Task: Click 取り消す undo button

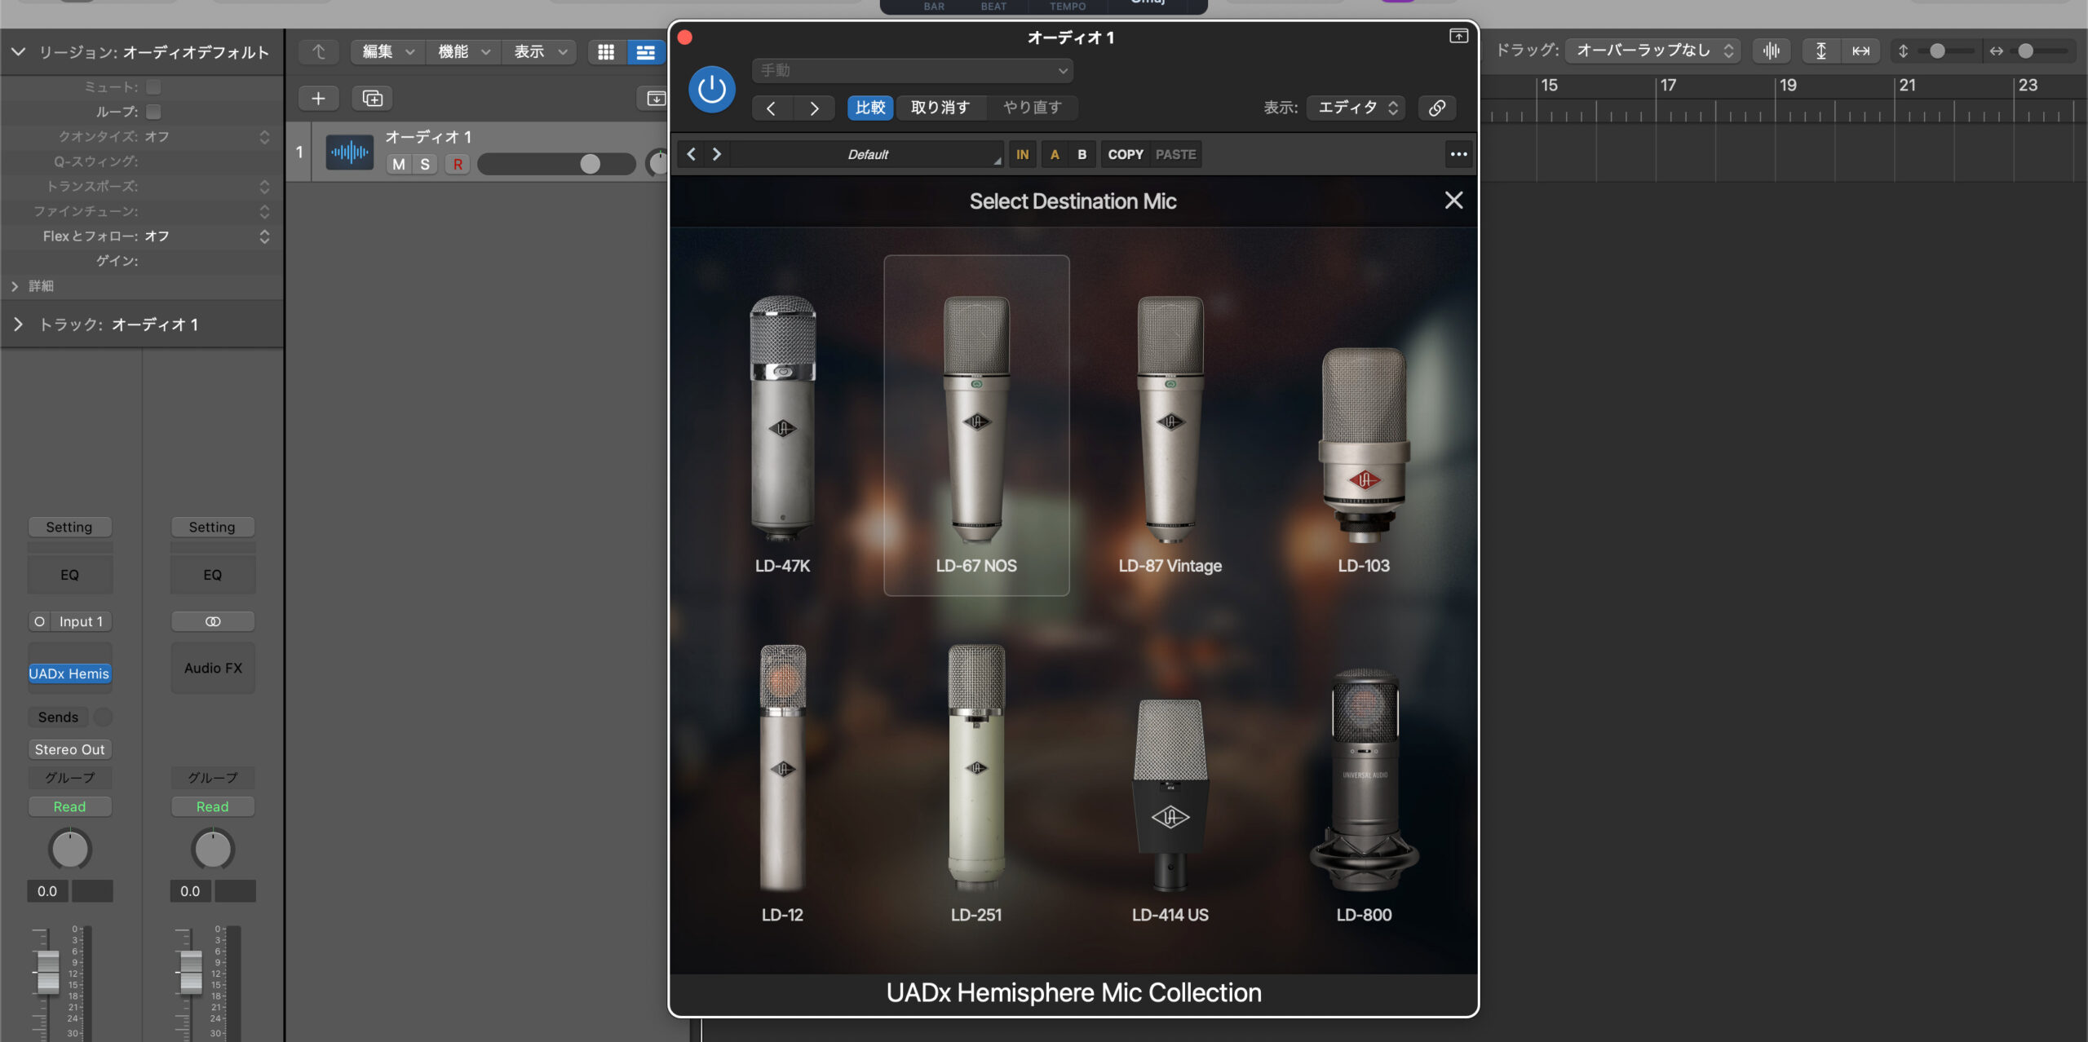Action: (940, 108)
